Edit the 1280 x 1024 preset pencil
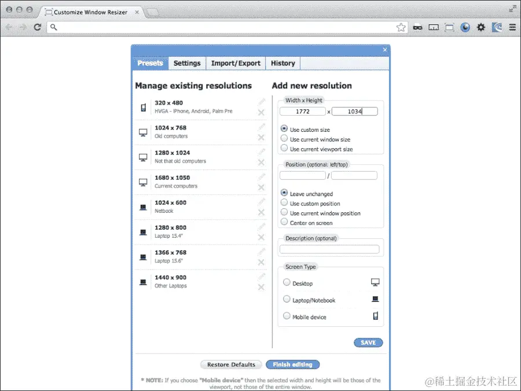 (x=262, y=152)
